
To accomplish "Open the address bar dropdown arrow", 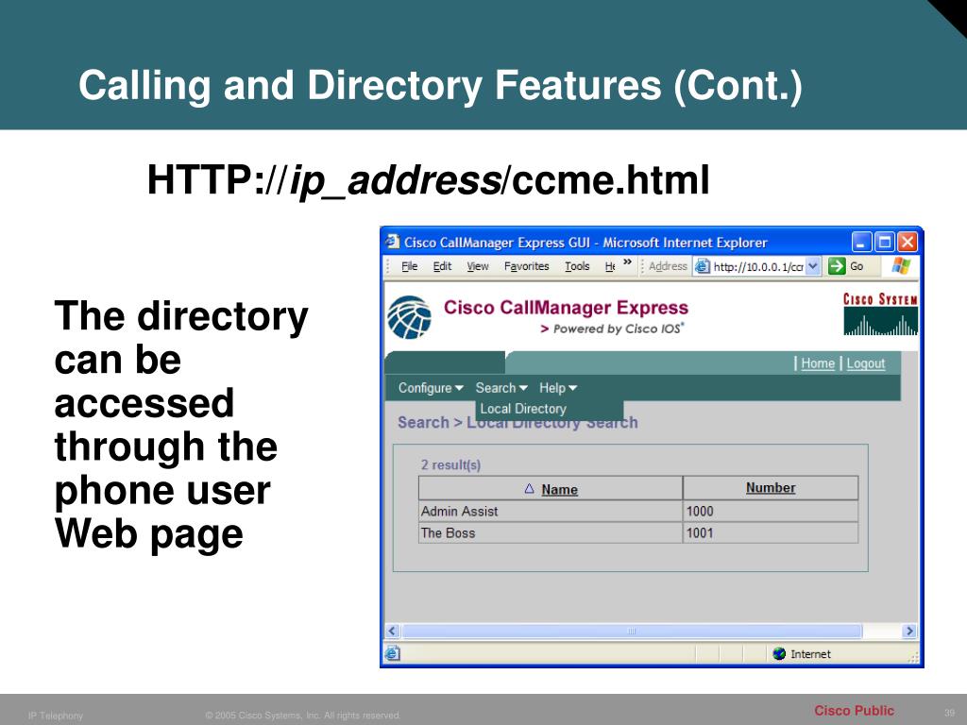I will tap(813, 266).
